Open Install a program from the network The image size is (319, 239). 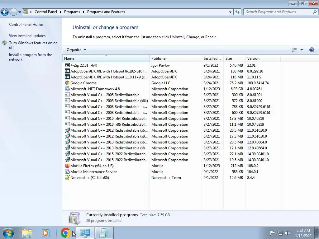pos(31,57)
